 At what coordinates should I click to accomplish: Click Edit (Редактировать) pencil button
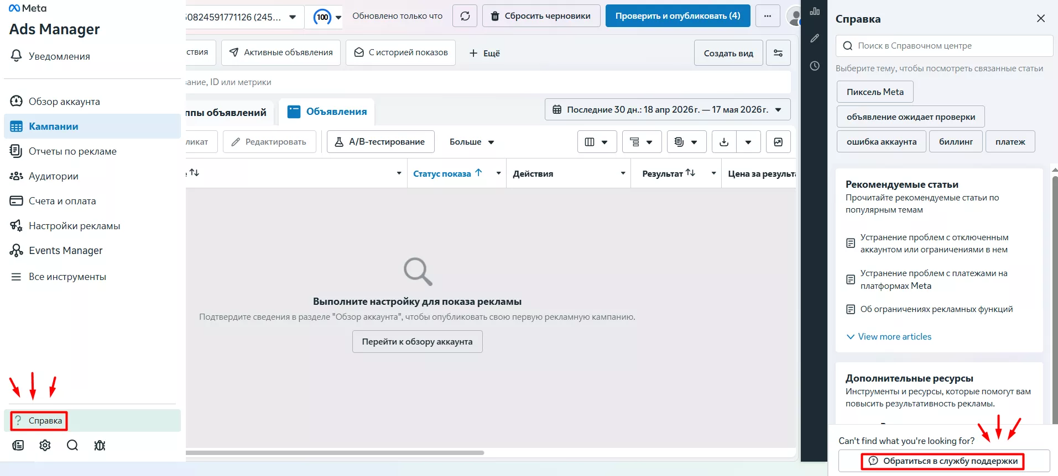269,142
